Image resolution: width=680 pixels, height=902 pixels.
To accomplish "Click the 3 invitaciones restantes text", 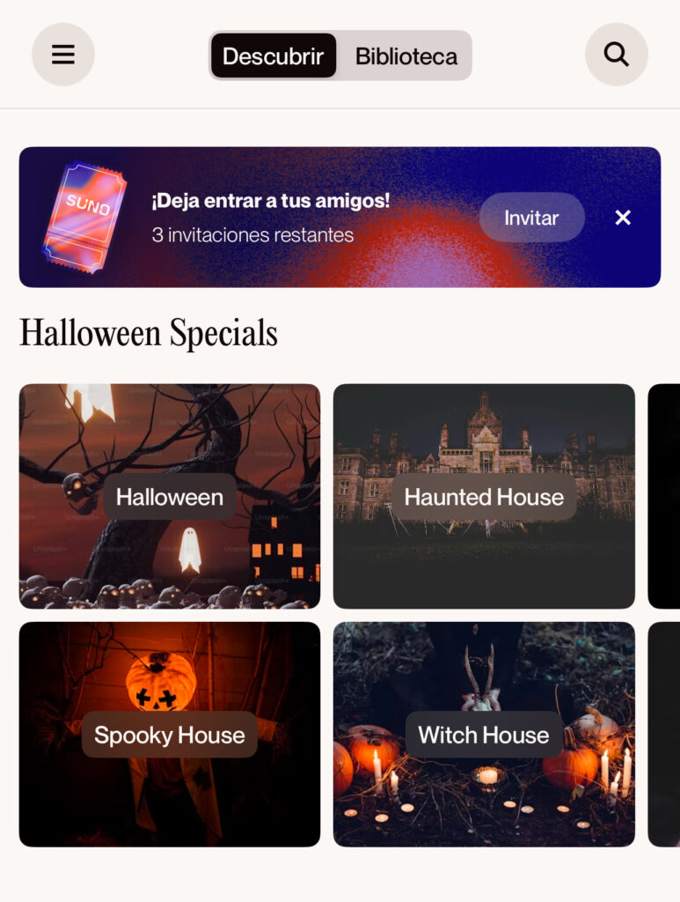I will point(252,234).
